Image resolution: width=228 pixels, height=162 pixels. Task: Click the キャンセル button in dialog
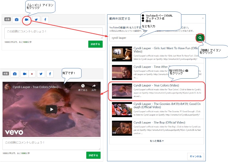(196, 156)
